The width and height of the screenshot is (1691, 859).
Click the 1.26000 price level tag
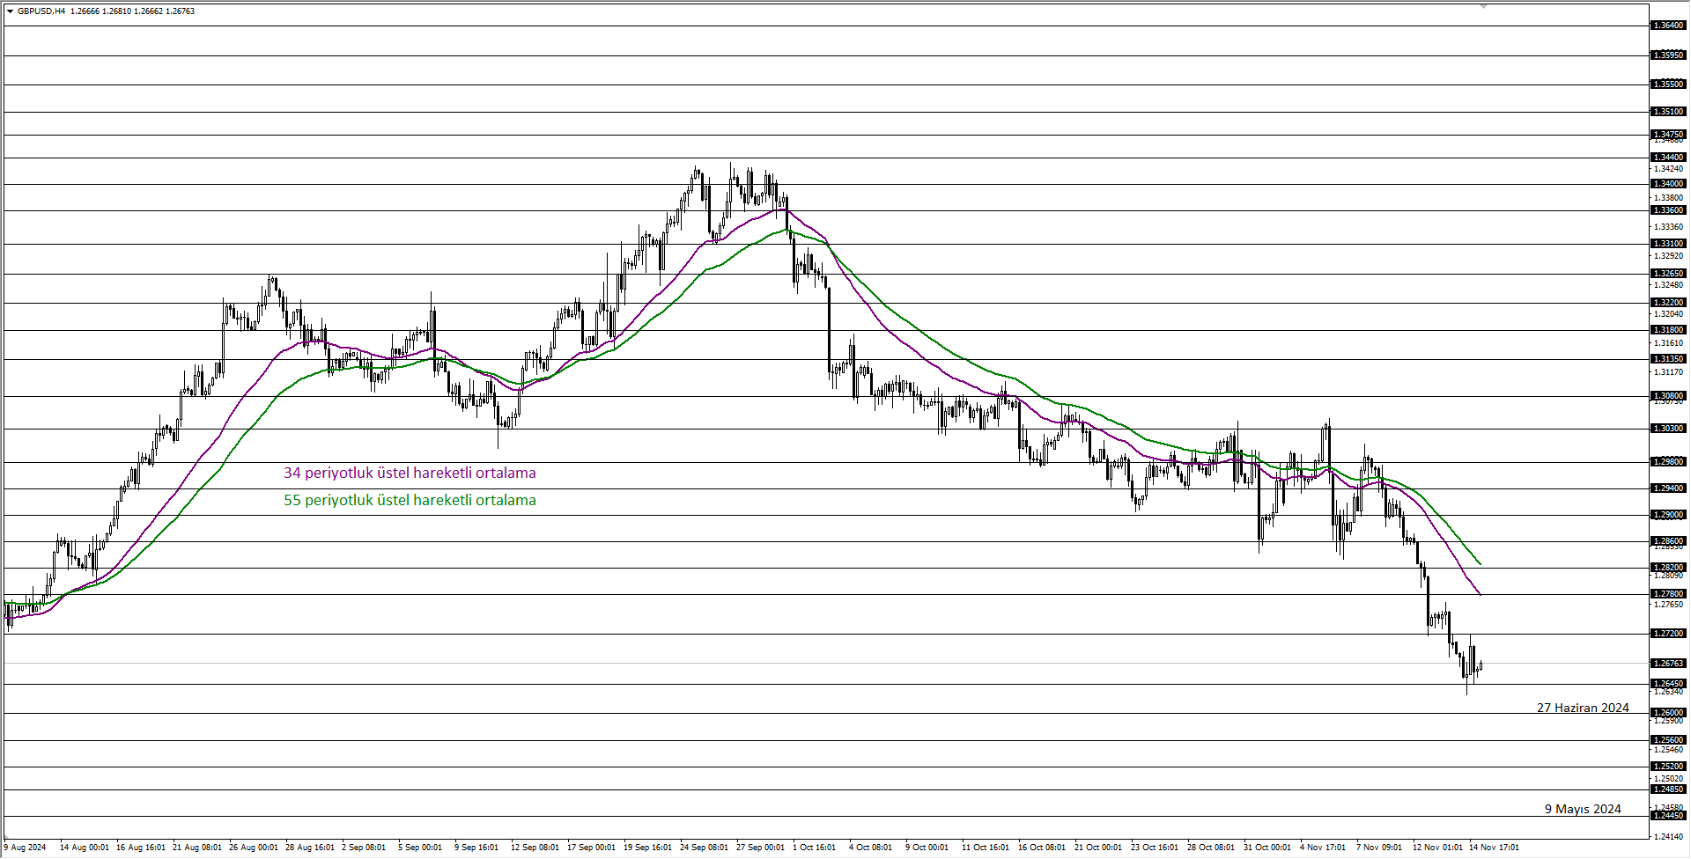tap(1668, 713)
